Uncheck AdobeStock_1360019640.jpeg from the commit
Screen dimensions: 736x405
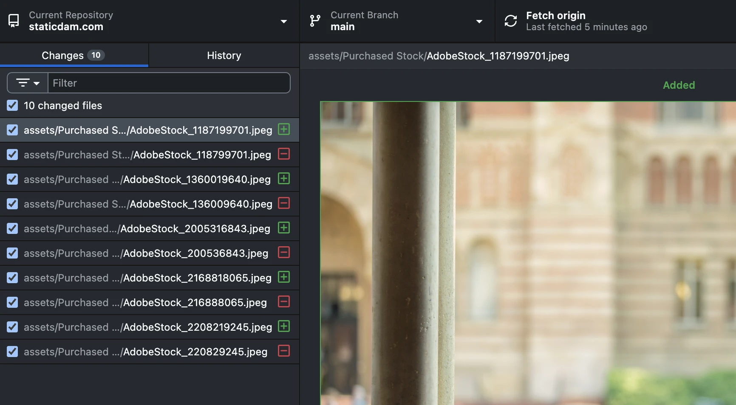tap(12, 179)
